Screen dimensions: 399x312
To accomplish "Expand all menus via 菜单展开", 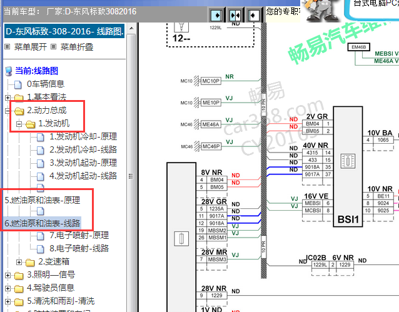I will [31, 47].
